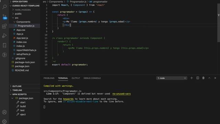The image size is (220, 124).
Task: Click the keywords link in terminal
Action: click(x=68, y=99)
